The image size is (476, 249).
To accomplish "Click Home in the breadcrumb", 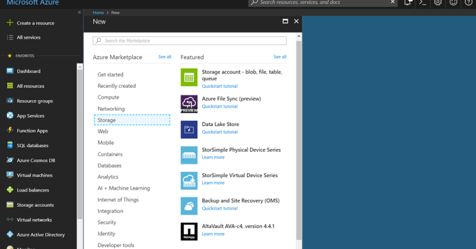I will pos(98,12).
